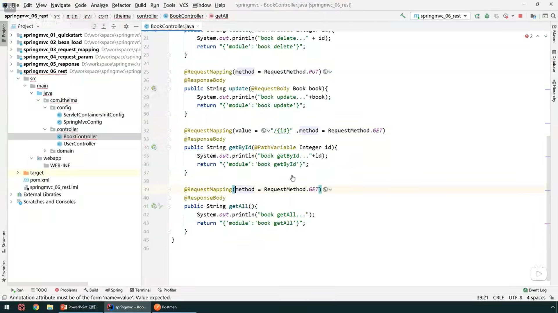558x313 pixels.
Task: Open the profiler run options arrow
Action: (513, 16)
